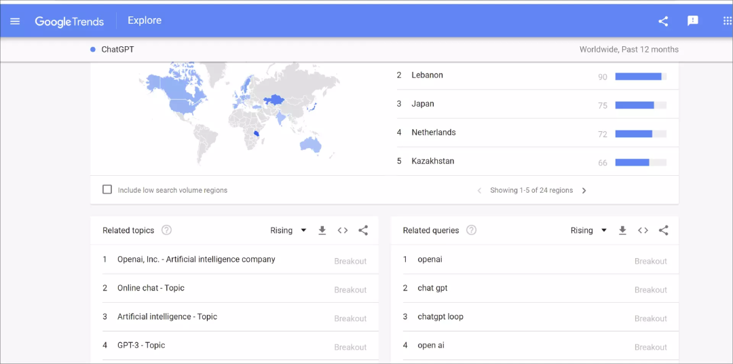Share this Trends page from the header
733x364 pixels.
pos(663,21)
